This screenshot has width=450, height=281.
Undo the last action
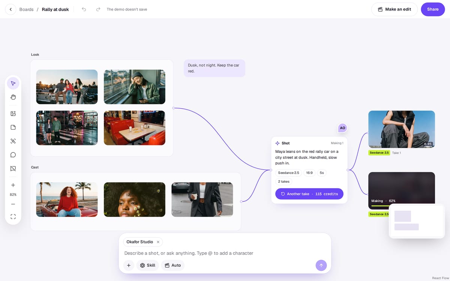click(x=84, y=9)
